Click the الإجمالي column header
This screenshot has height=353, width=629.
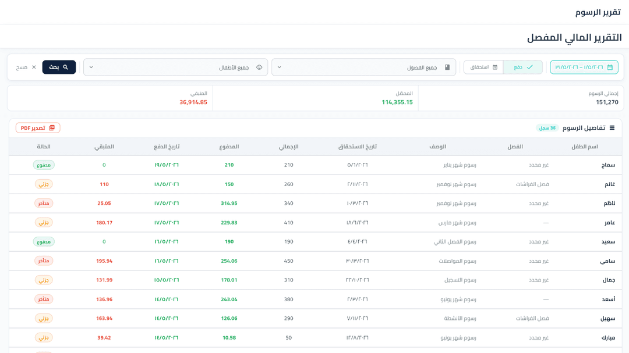(288, 147)
